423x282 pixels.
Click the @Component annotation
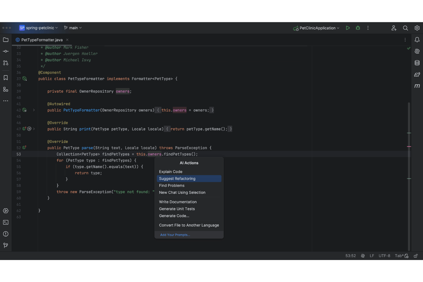50,73
